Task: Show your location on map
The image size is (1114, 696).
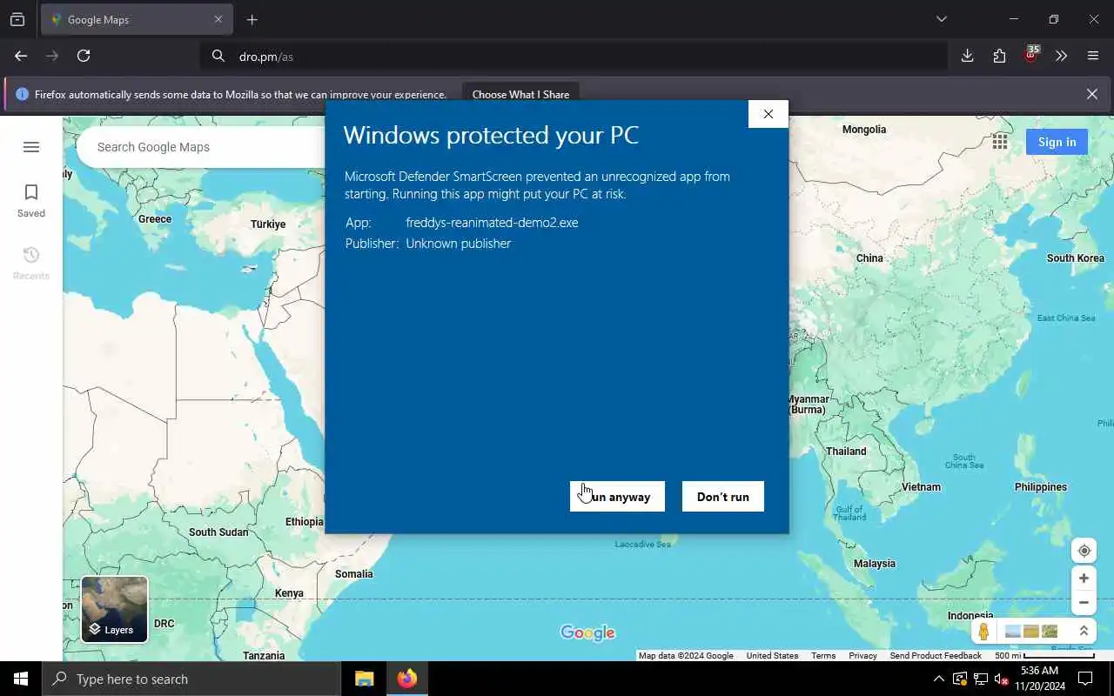Action: point(1084,551)
